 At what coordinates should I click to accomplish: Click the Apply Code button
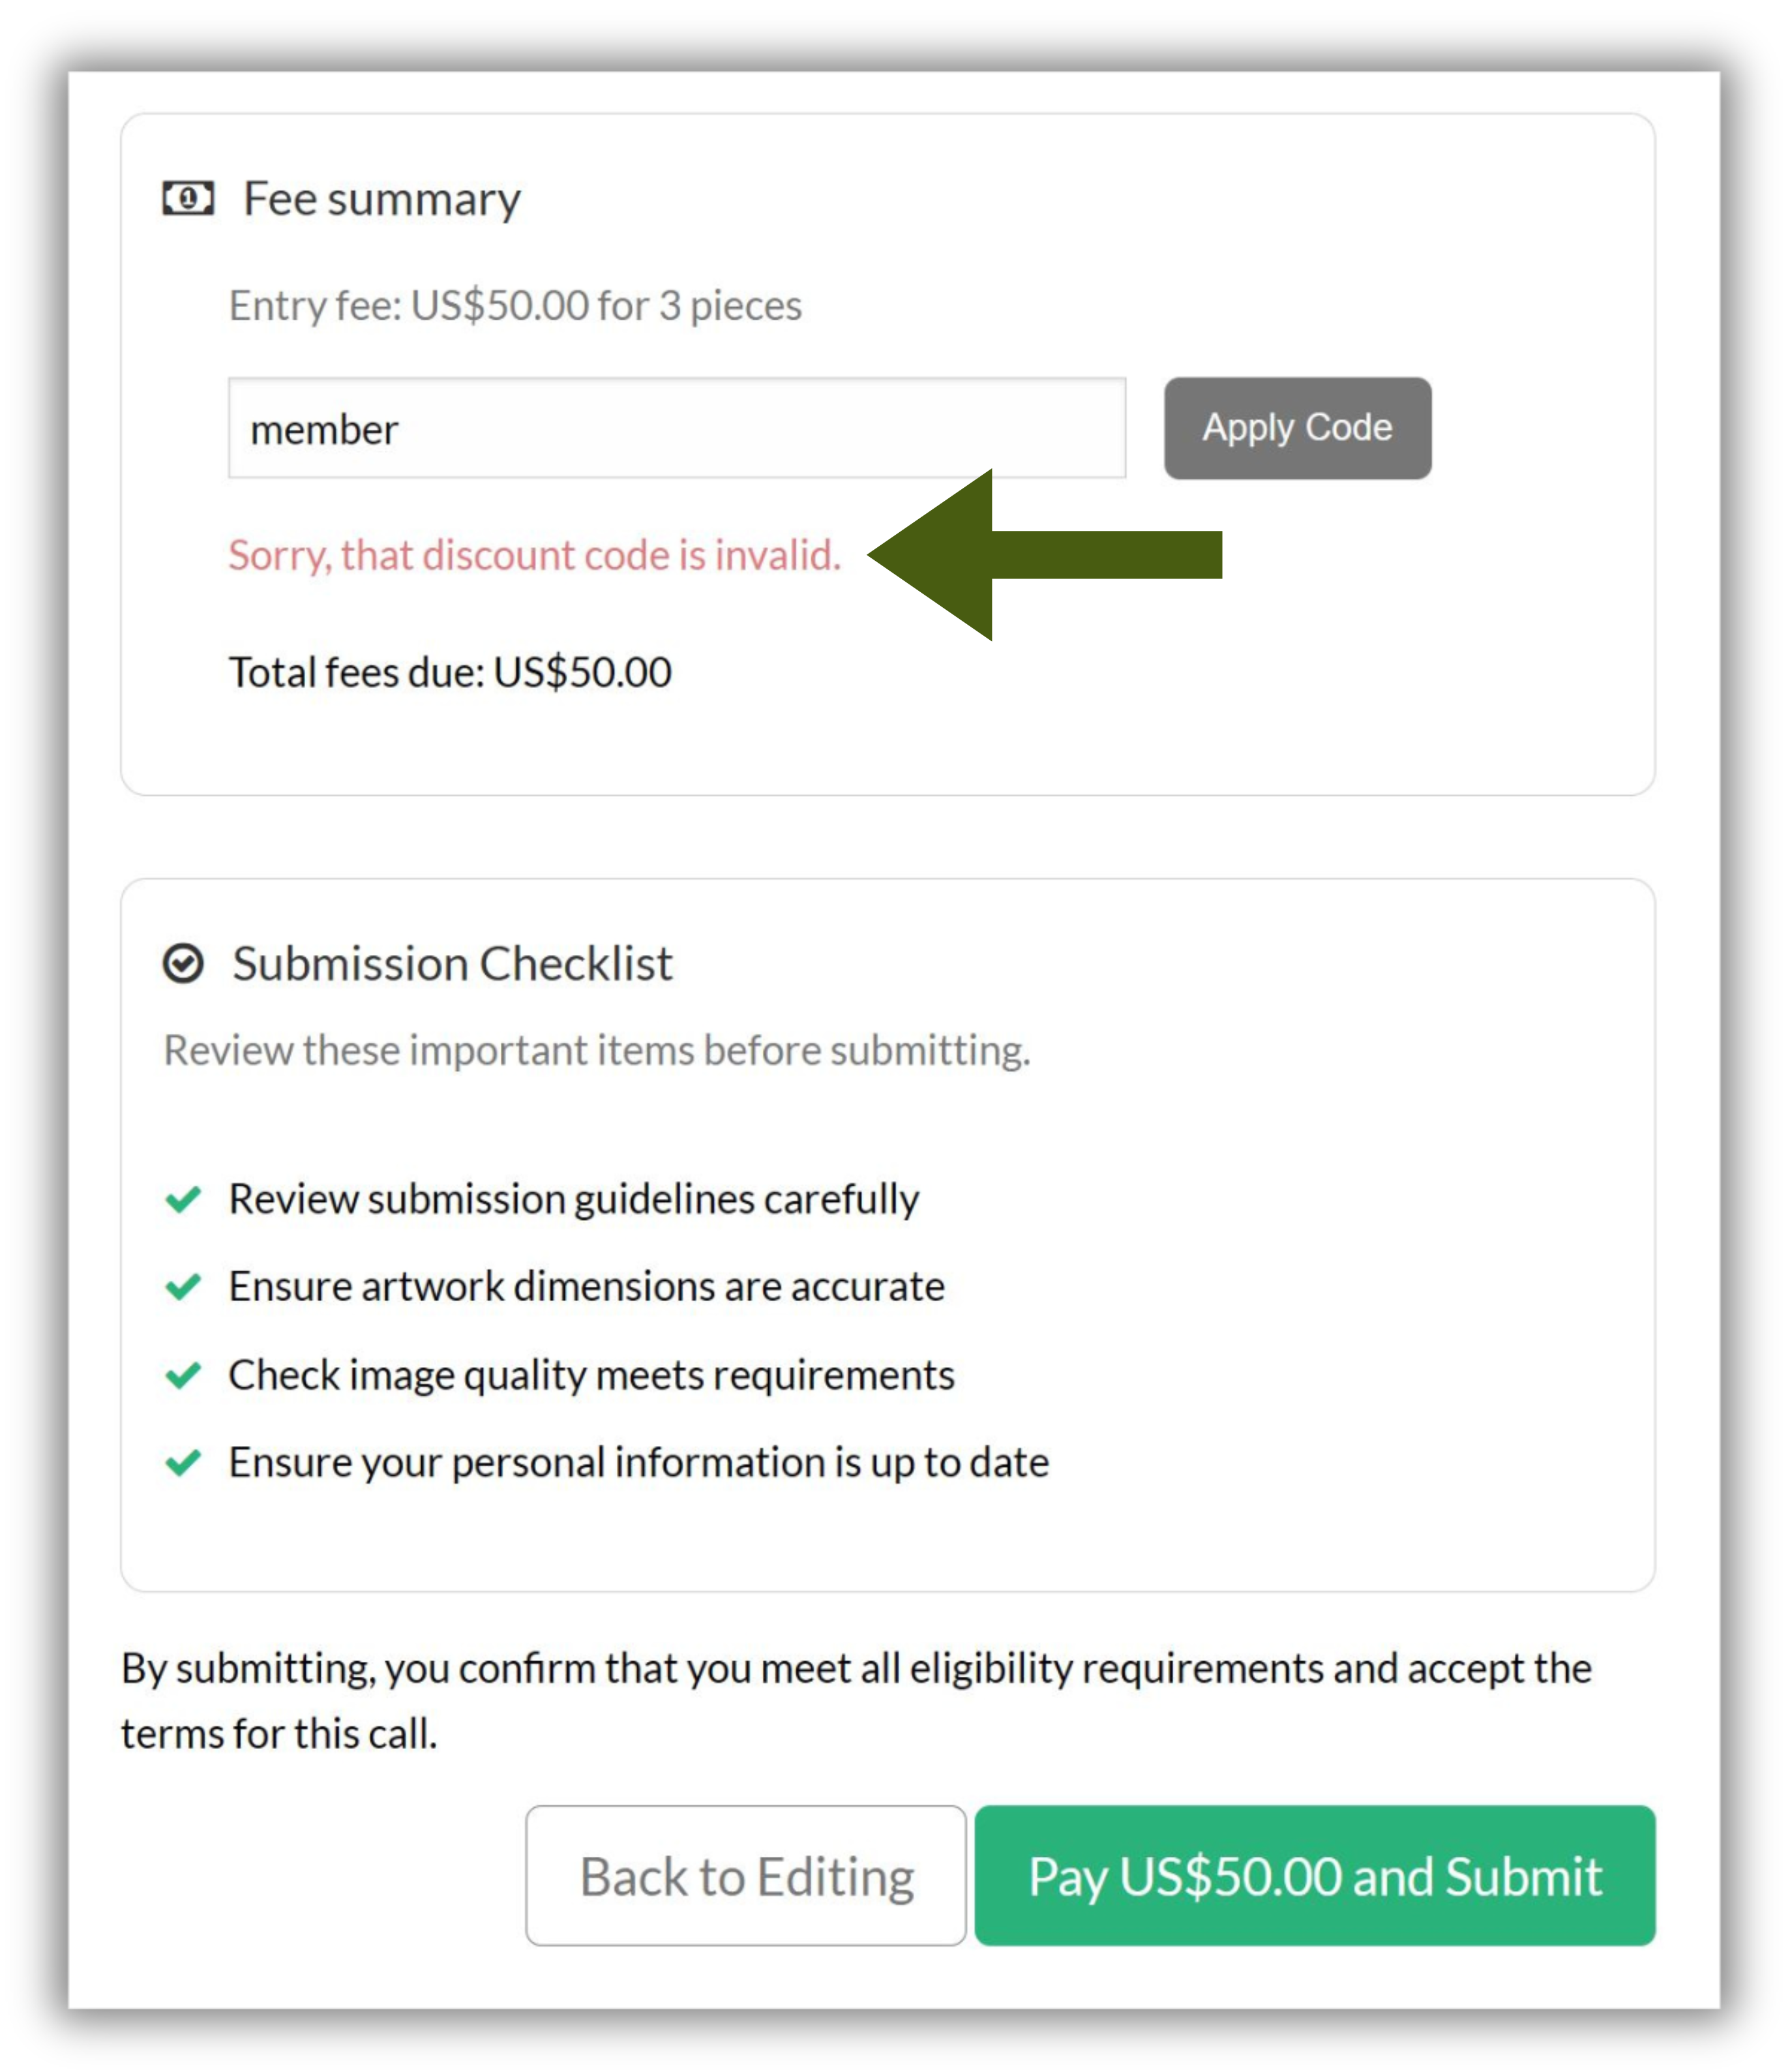pos(1297,428)
